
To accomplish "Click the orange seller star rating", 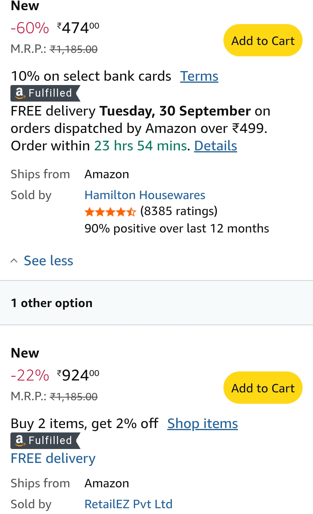I will pos(110,212).
